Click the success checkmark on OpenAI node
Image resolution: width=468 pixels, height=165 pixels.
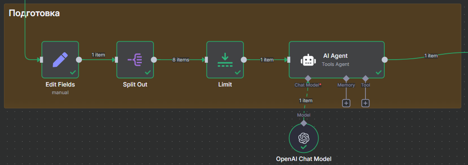(304, 147)
